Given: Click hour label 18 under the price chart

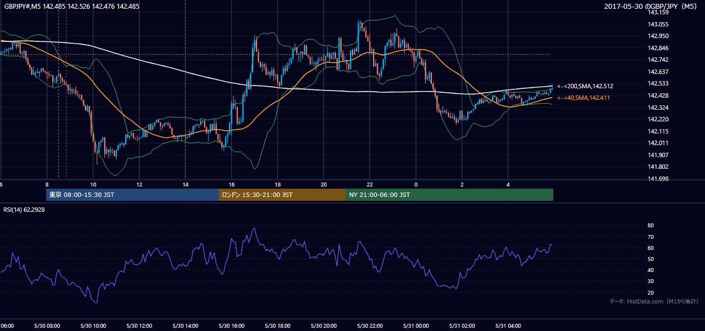Looking at the screenshot, I should [x=277, y=184].
